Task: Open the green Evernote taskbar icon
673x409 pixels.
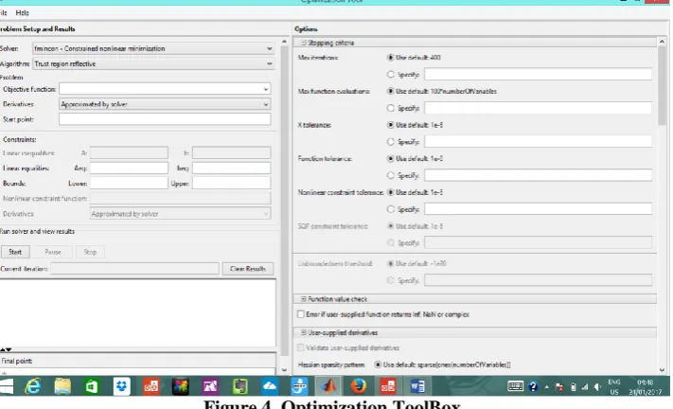Action: coord(239,386)
